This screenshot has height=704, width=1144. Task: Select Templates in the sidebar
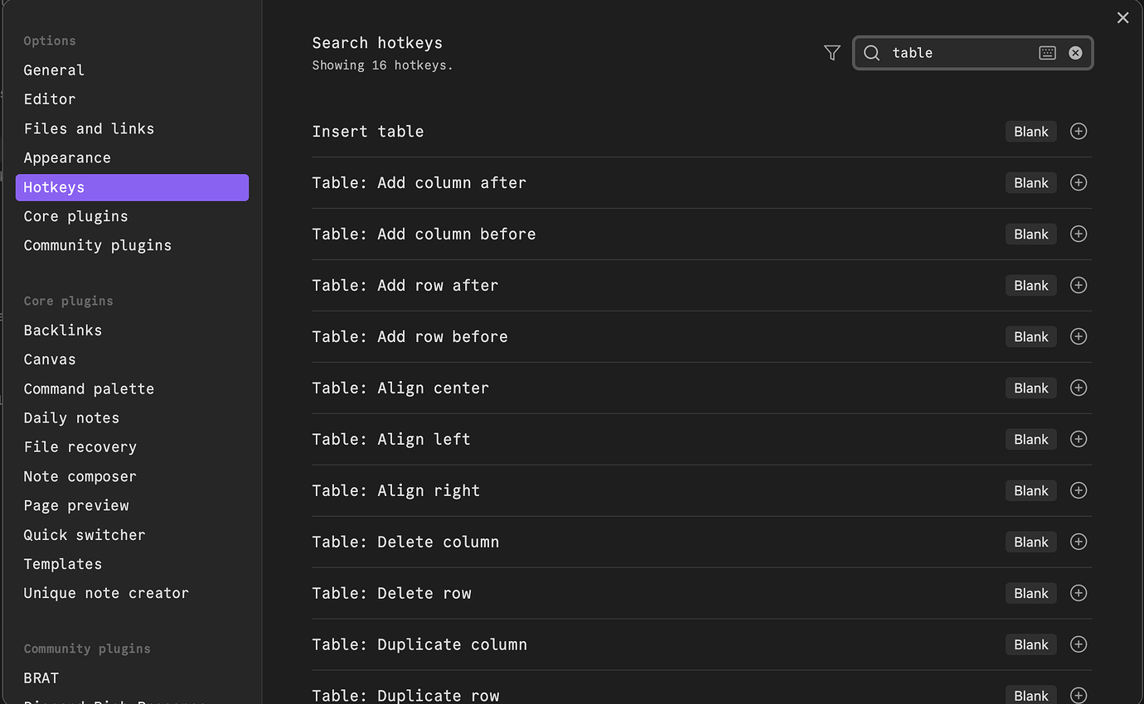click(x=63, y=565)
